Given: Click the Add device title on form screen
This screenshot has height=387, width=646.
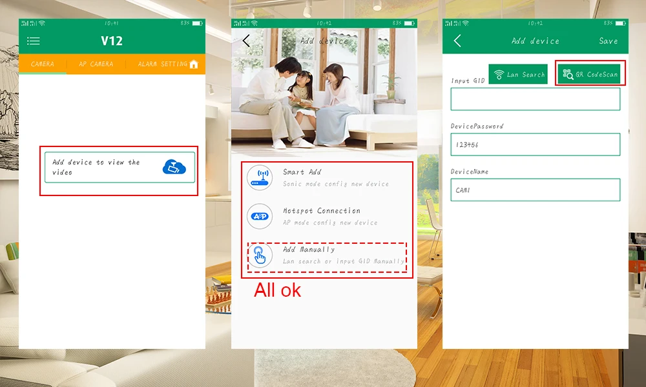Looking at the screenshot, I should (535, 41).
